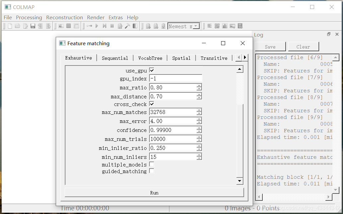Switch to the Spatial tab
Viewport: 343px width, 214px height.
181,58
